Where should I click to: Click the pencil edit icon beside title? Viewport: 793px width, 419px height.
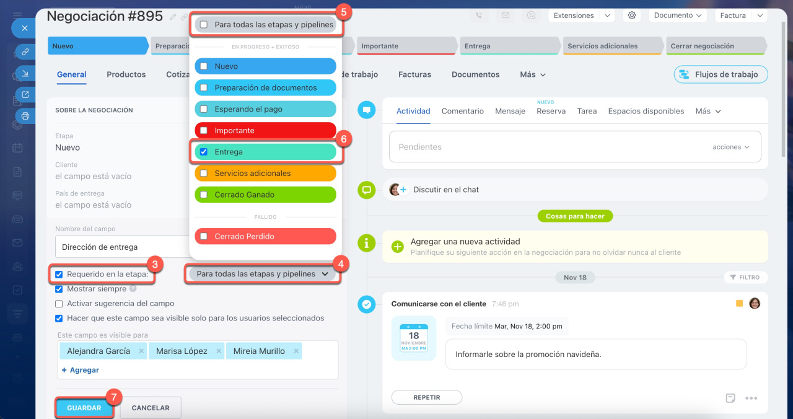[x=173, y=17]
